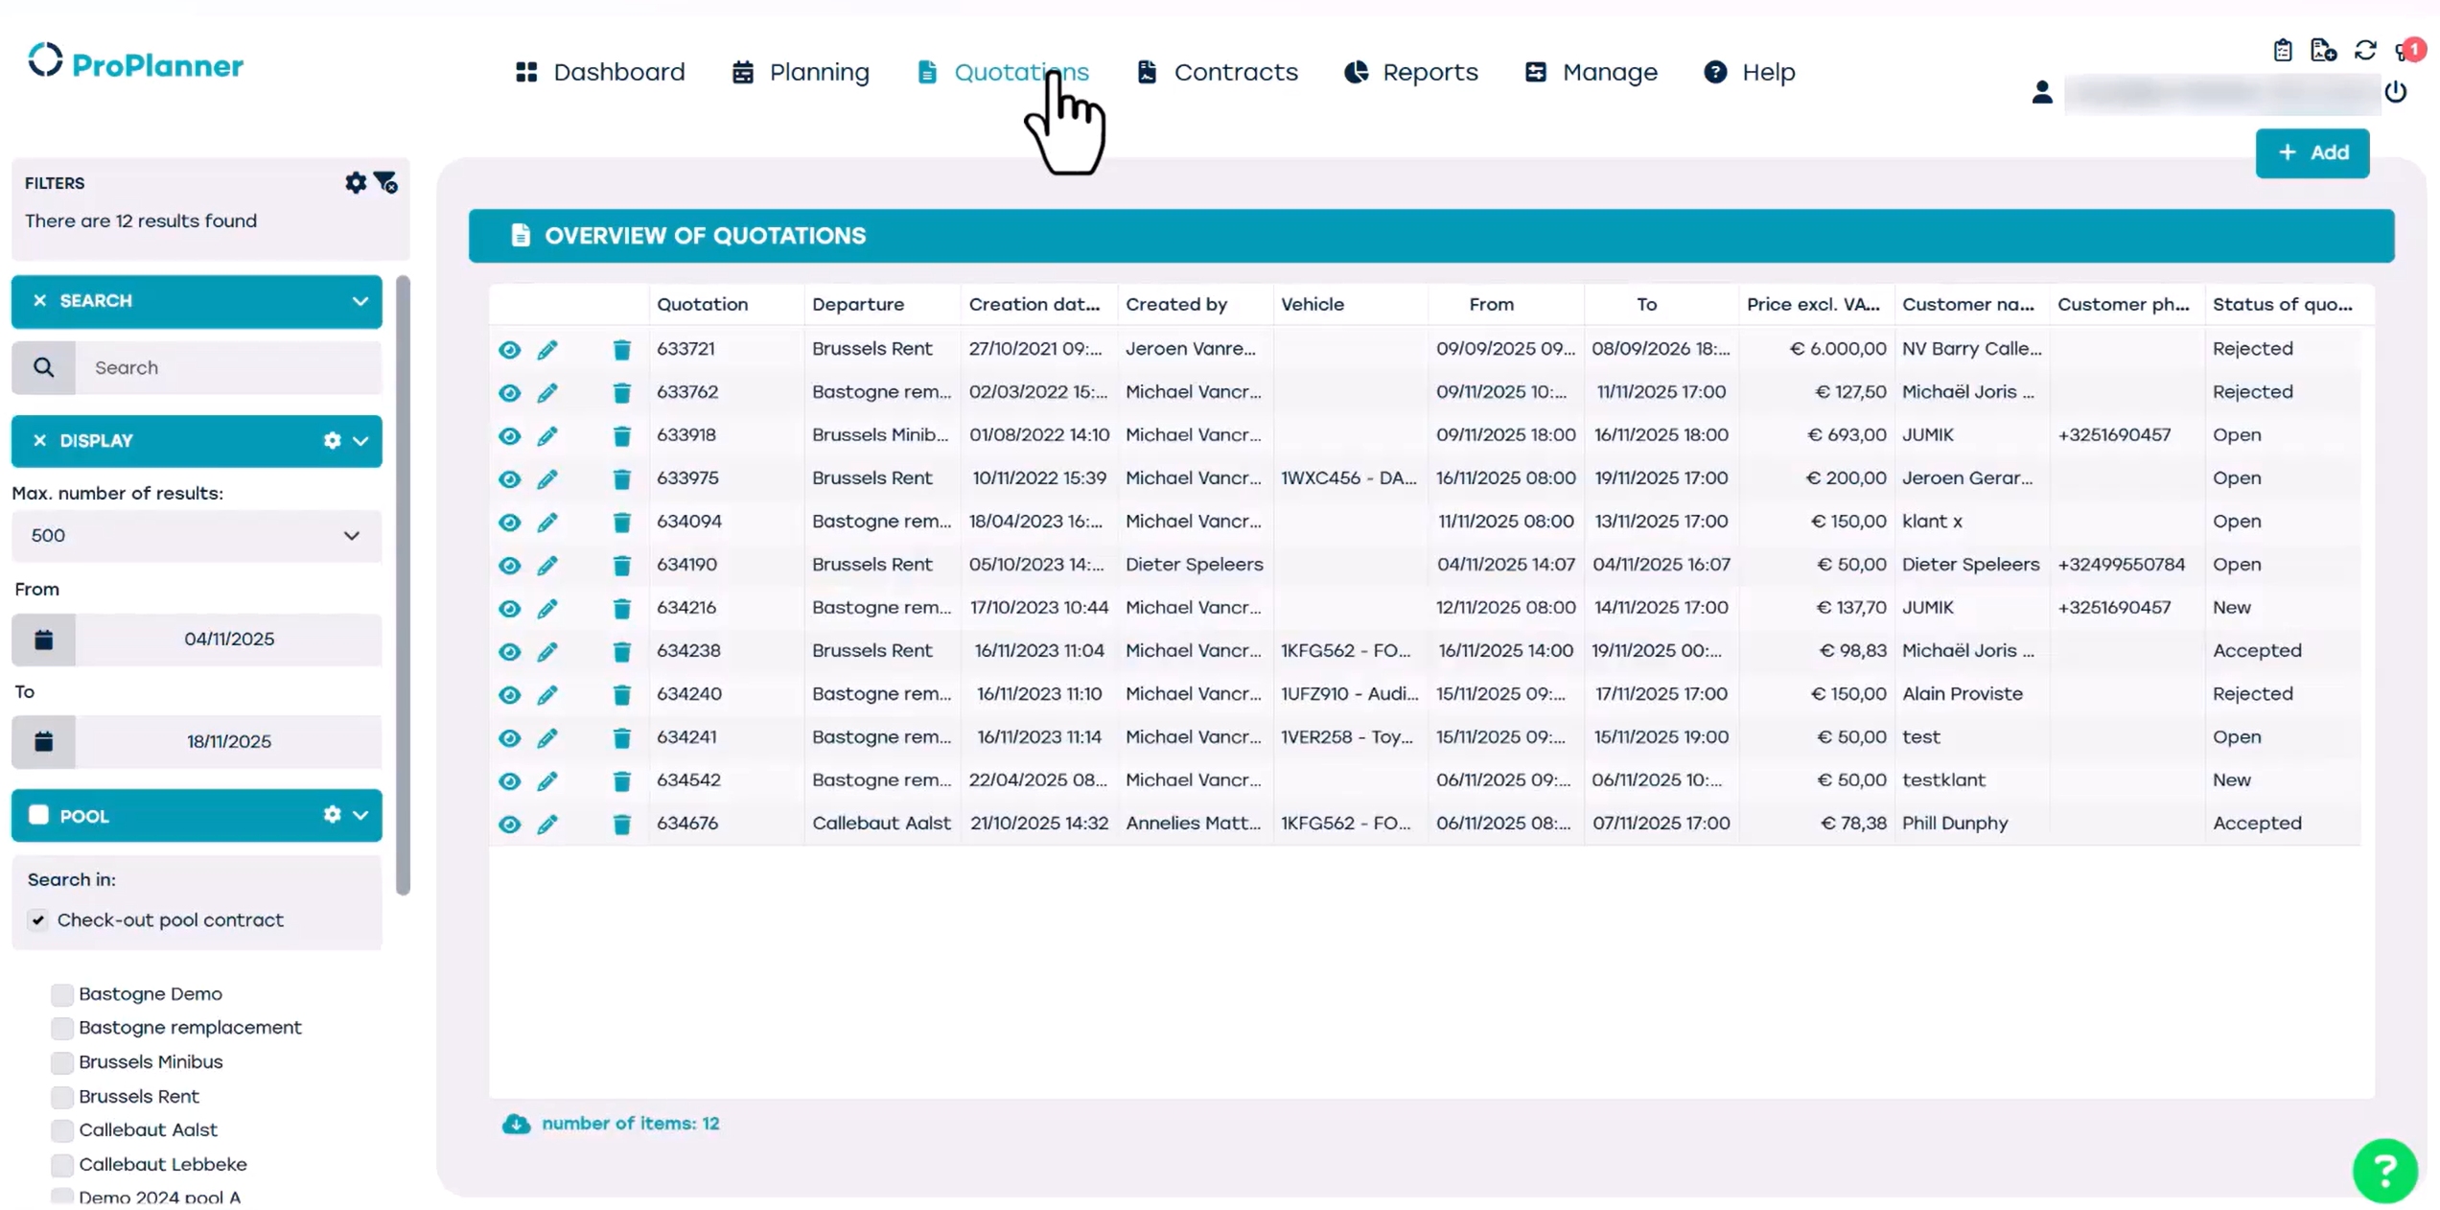Delete quotation 633721 with trash icon
Image resolution: width=2440 pixels, height=1210 pixels.
(x=621, y=349)
